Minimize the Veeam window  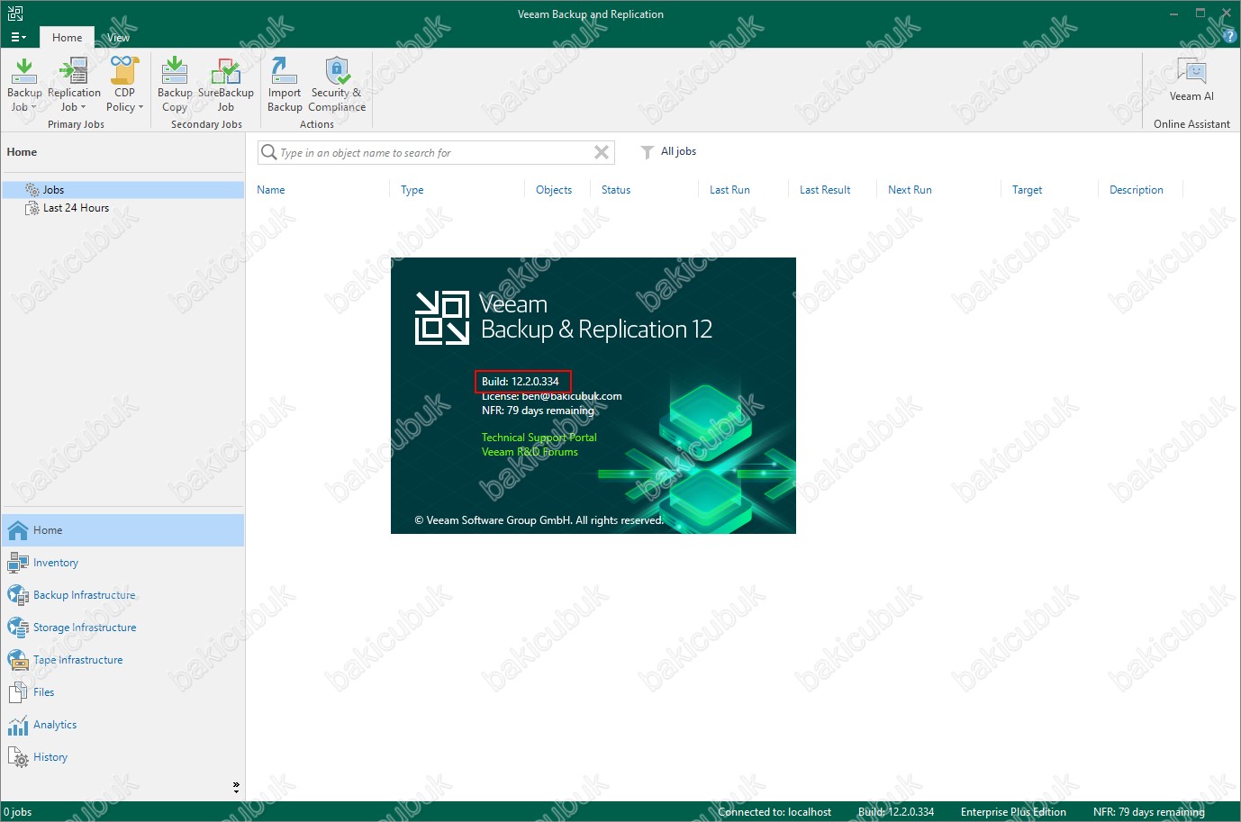point(1173,14)
